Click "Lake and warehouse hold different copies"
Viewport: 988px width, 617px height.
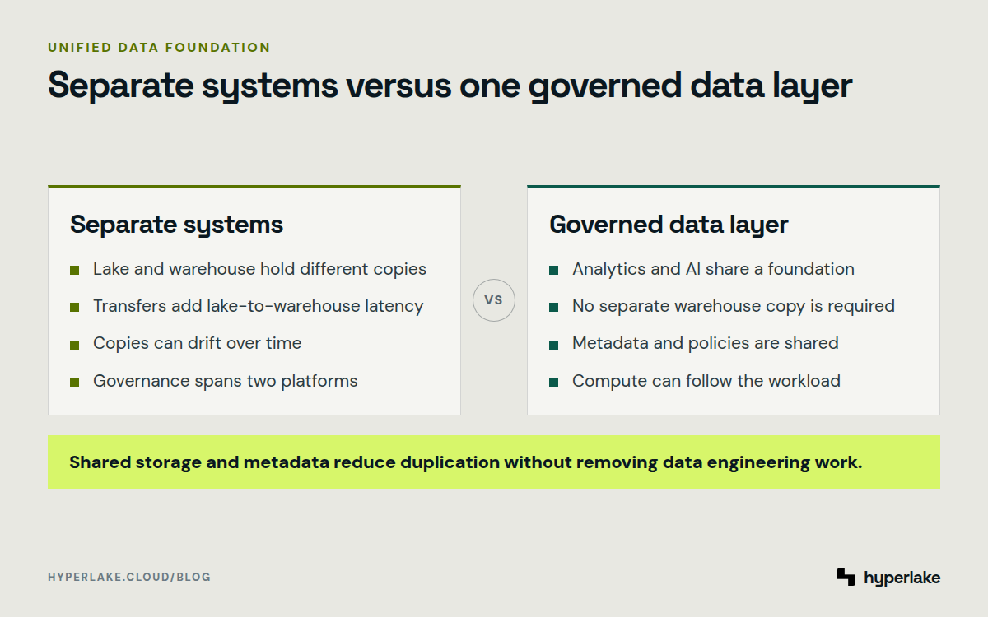259,269
